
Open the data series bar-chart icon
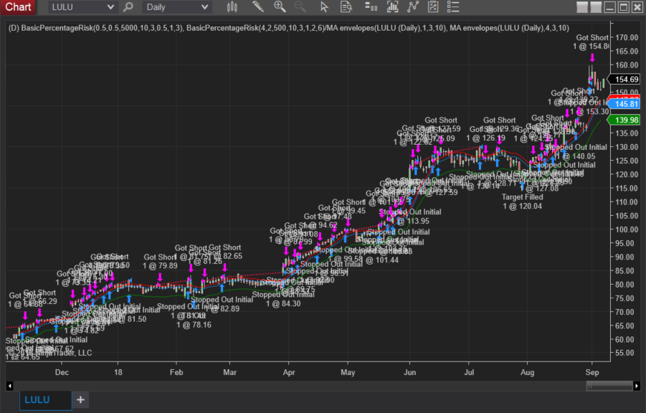click(392, 7)
